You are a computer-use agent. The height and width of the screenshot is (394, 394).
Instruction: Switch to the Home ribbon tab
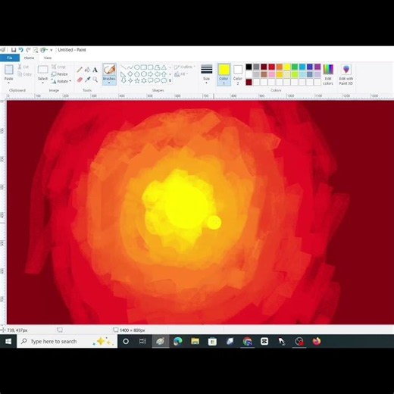coord(29,58)
